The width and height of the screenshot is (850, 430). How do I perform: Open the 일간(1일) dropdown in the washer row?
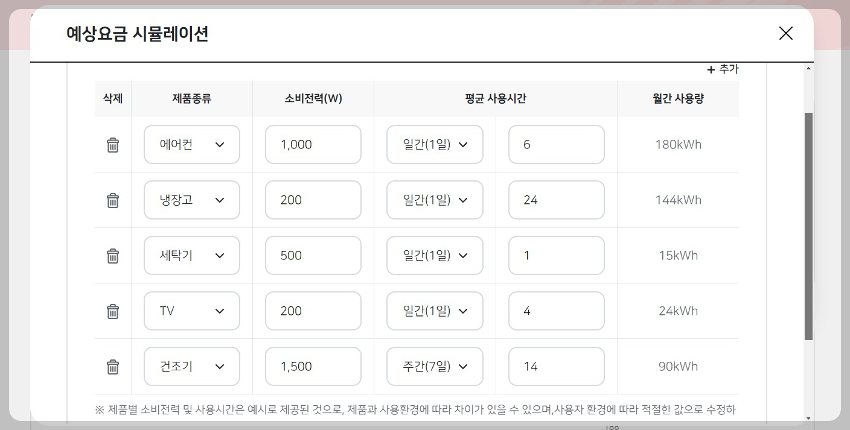point(434,255)
